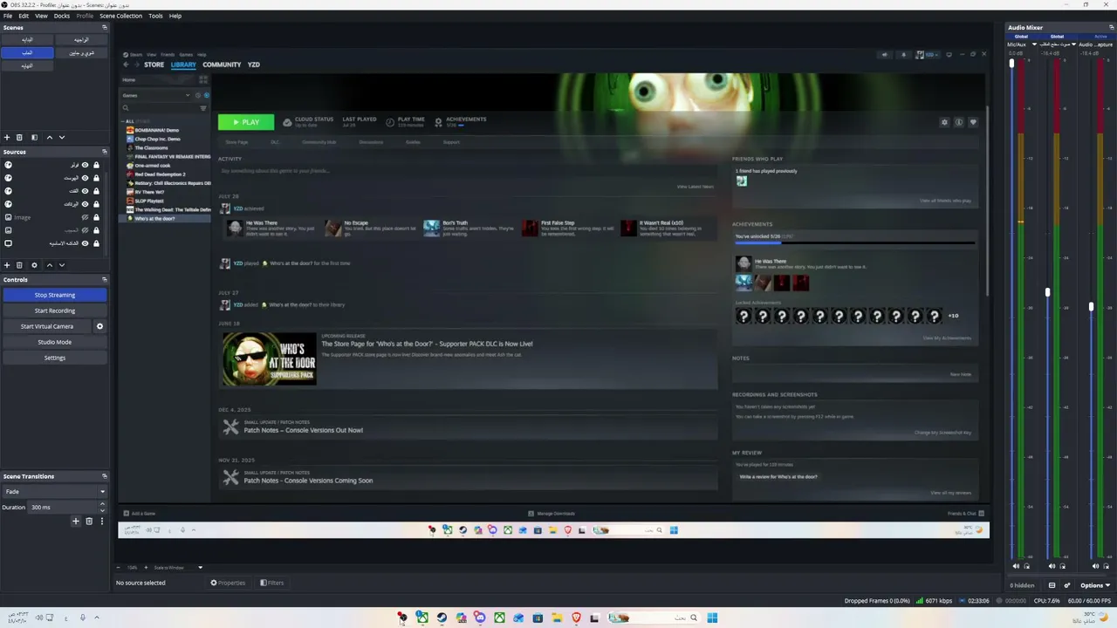
Task: Enter Studio Mode
Action: [55, 342]
